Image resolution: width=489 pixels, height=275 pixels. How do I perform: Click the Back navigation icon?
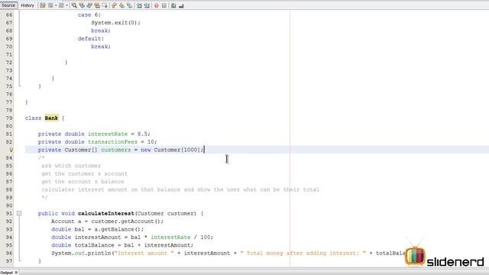[50, 5]
